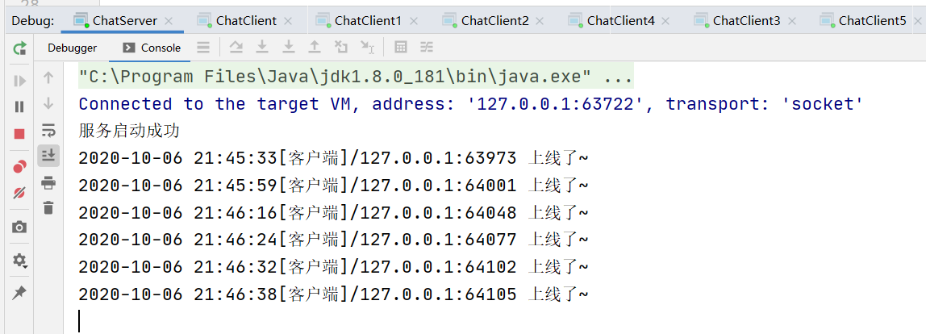Viewport: 926px width, 334px height.
Task: Switch to the Debugger tab
Action: coord(72,48)
